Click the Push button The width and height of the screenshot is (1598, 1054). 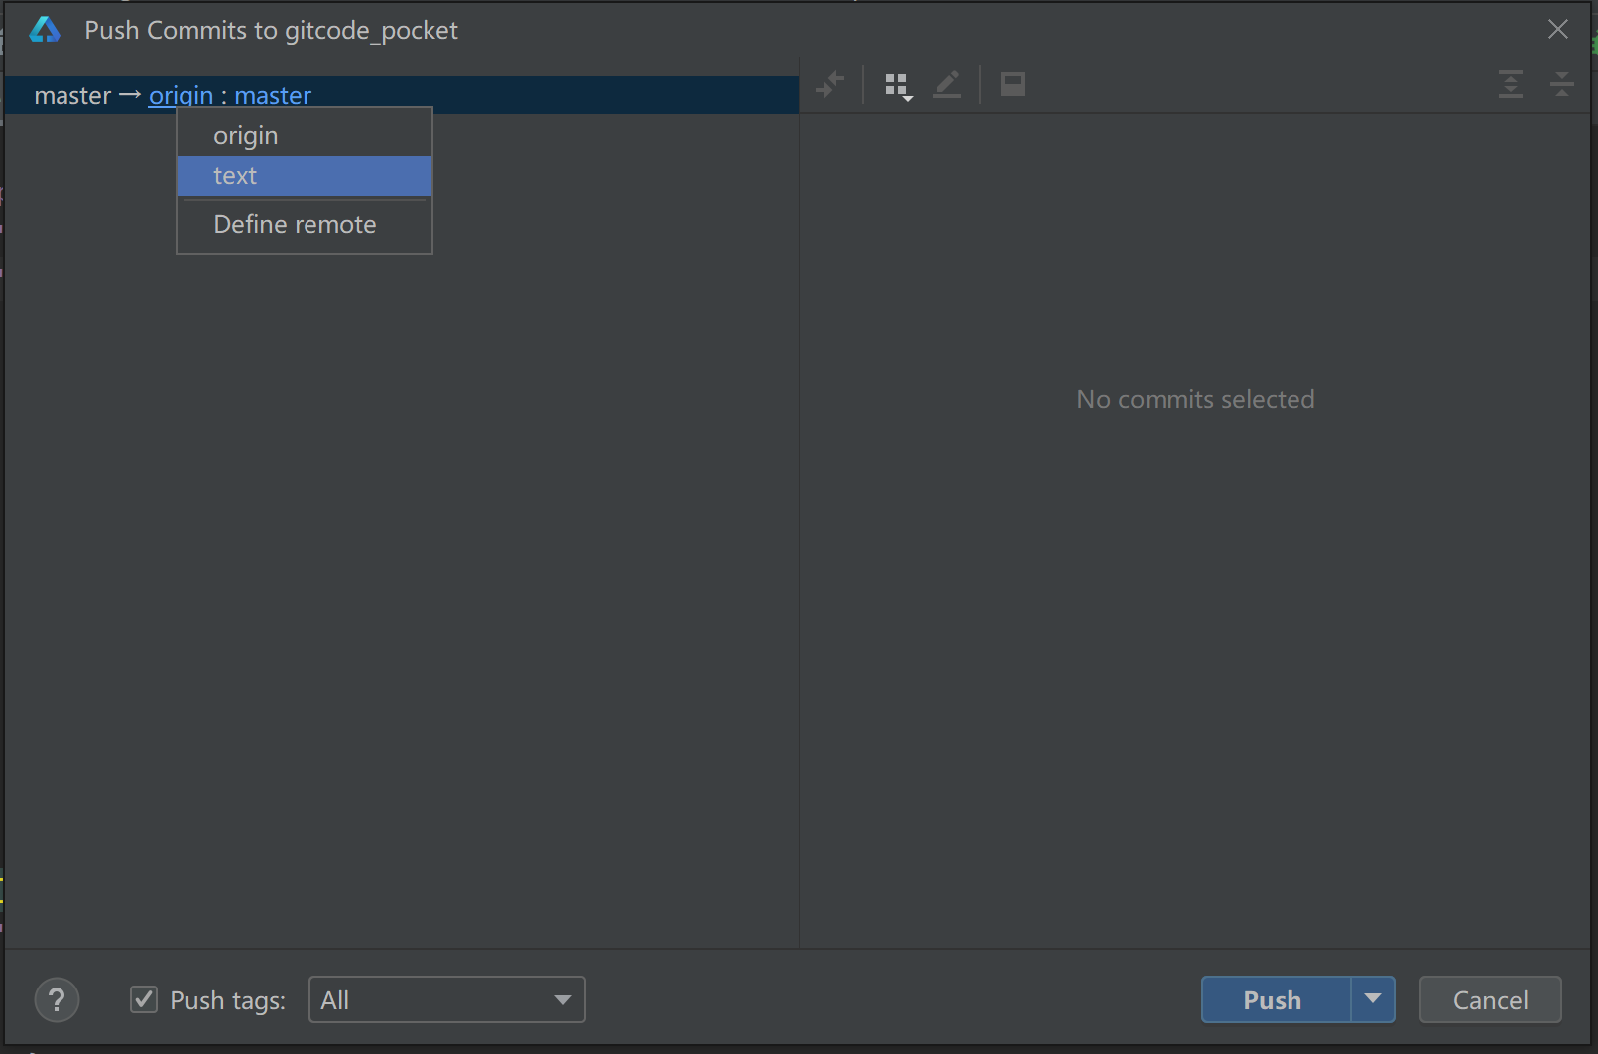point(1276,999)
